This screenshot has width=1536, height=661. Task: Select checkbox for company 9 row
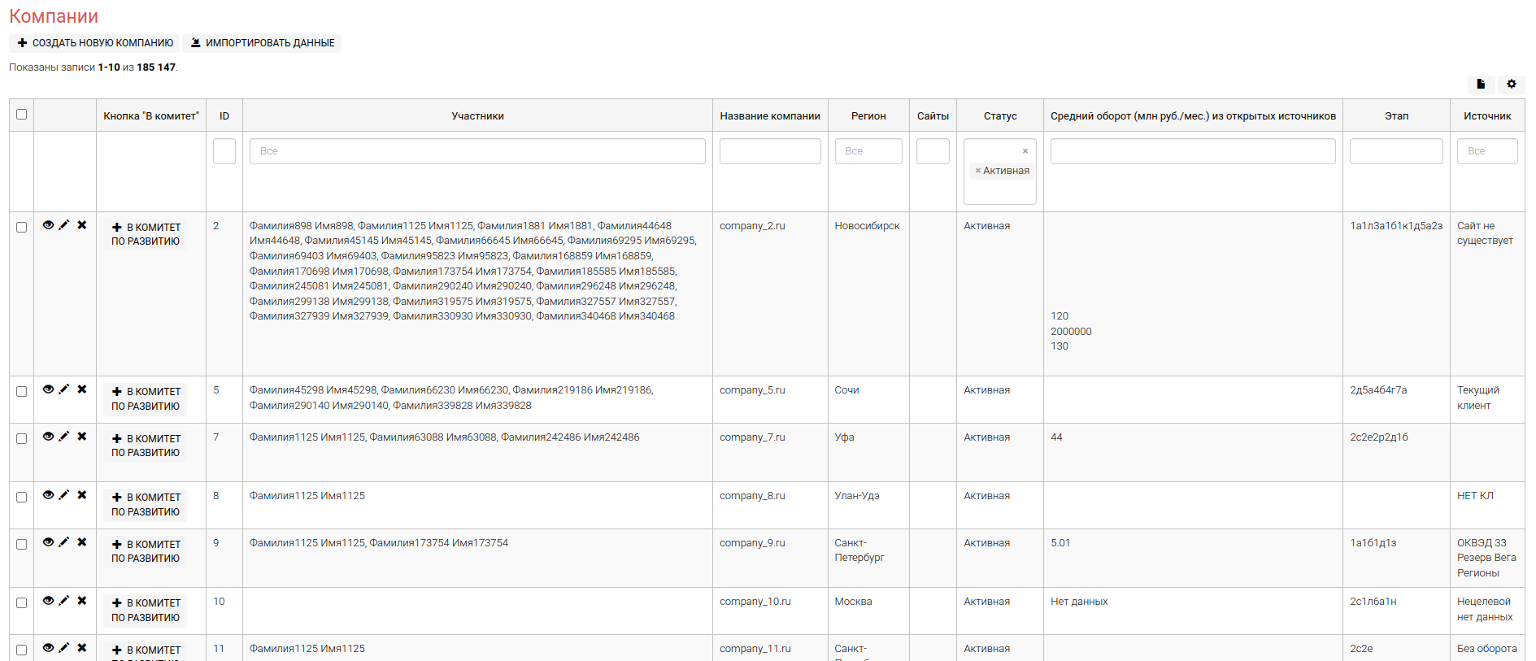click(22, 545)
